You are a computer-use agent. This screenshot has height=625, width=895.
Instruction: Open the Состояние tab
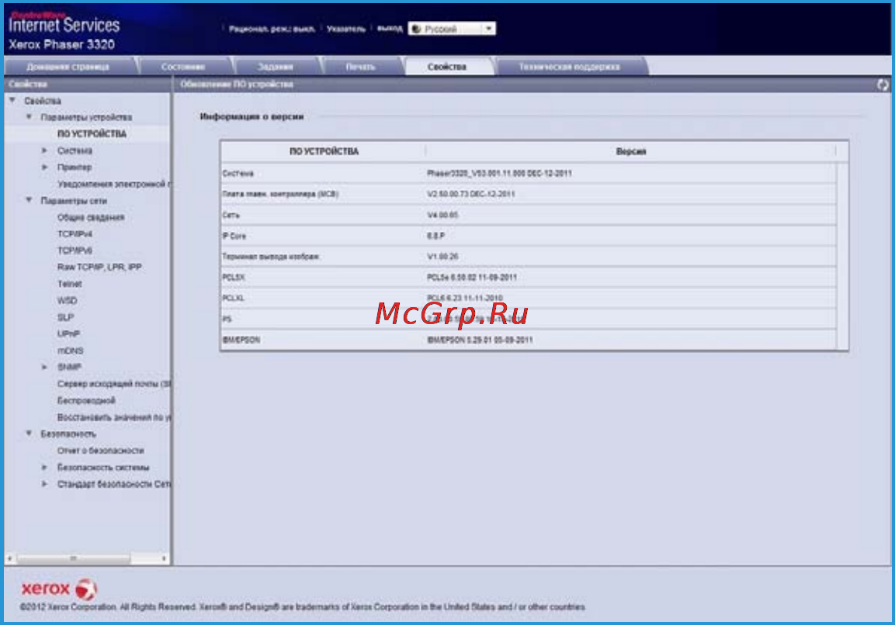182,67
